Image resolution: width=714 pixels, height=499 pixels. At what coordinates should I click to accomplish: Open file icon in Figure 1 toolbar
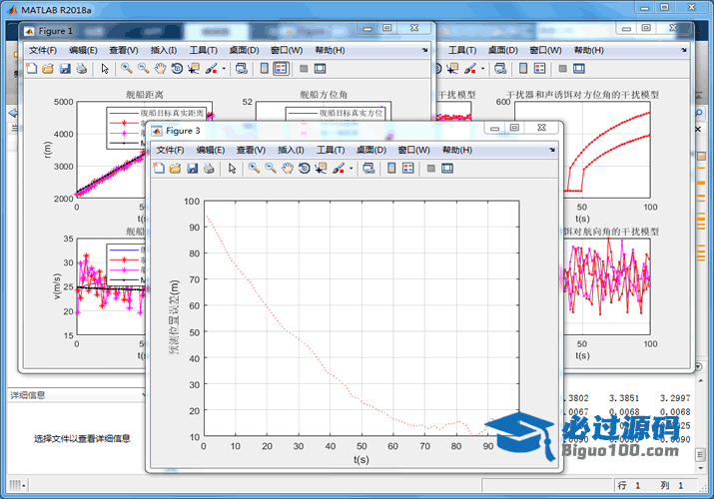pyautogui.click(x=48, y=69)
